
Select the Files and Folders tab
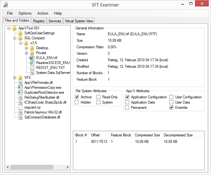point(17,20)
